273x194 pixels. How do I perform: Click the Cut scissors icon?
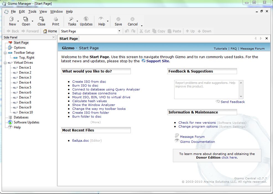pyautogui.click(x=141, y=31)
